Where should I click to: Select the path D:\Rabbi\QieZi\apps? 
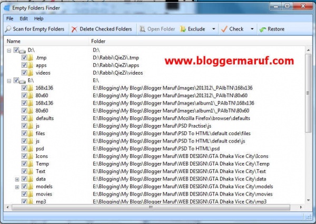(116, 65)
